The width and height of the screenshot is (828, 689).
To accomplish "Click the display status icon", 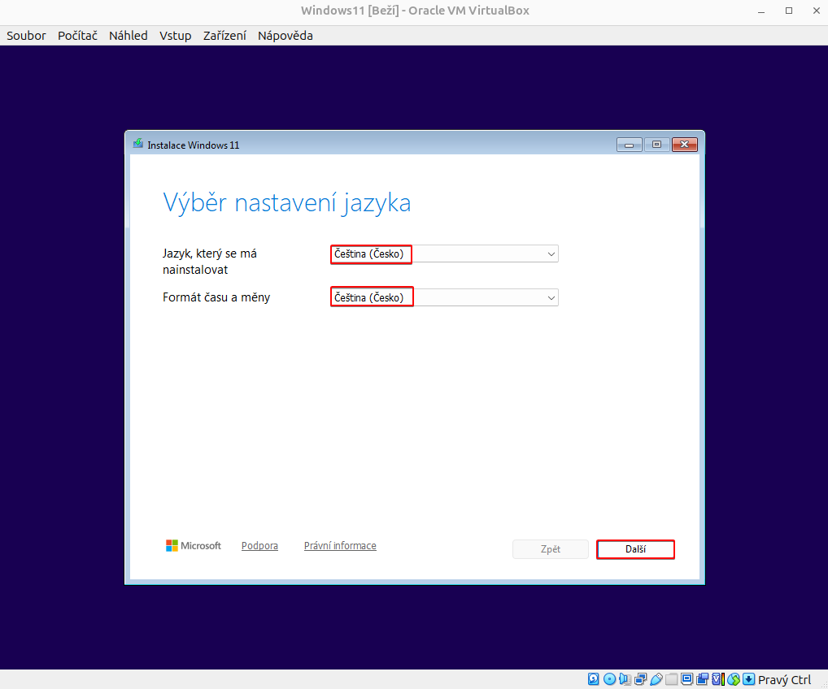I will click(686, 679).
